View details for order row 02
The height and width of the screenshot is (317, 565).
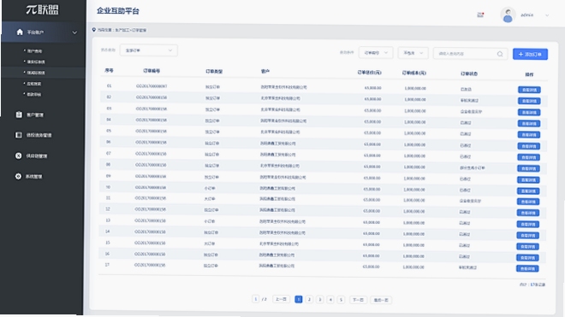[529, 101]
